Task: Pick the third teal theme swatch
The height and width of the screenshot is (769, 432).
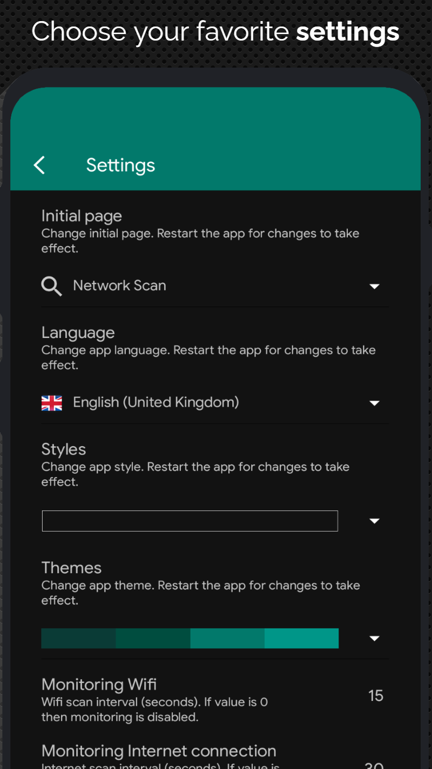Action: [227, 638]
